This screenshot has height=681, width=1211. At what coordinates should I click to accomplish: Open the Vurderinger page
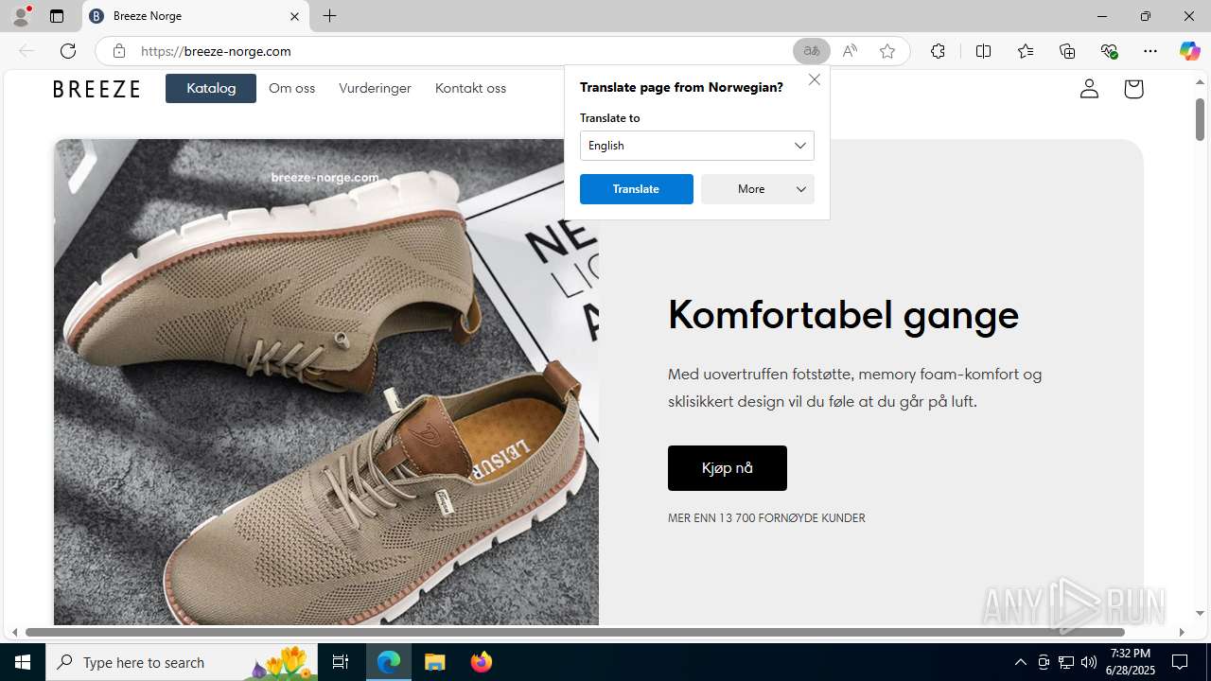[375, 88]
